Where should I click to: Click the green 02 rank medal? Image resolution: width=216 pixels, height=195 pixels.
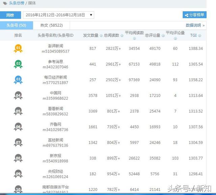18,64
